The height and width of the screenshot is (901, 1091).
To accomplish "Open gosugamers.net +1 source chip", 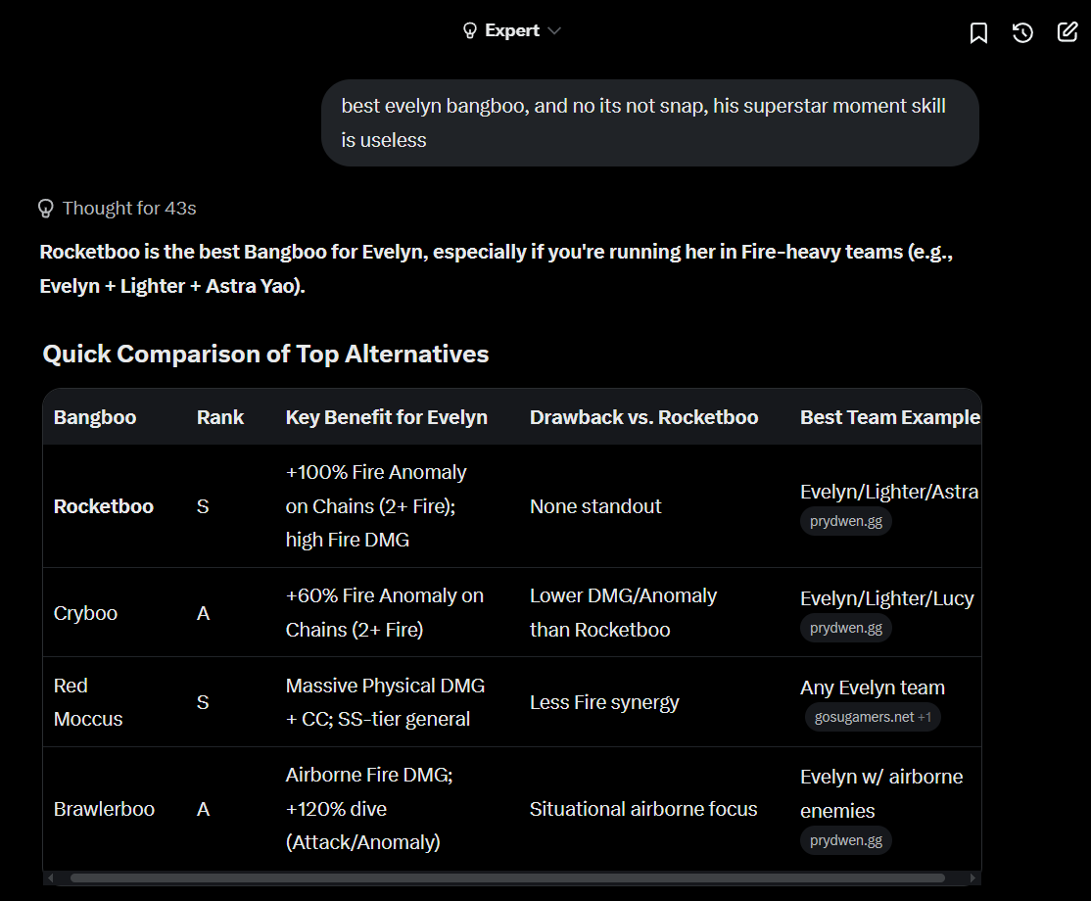I will (873, 717).
